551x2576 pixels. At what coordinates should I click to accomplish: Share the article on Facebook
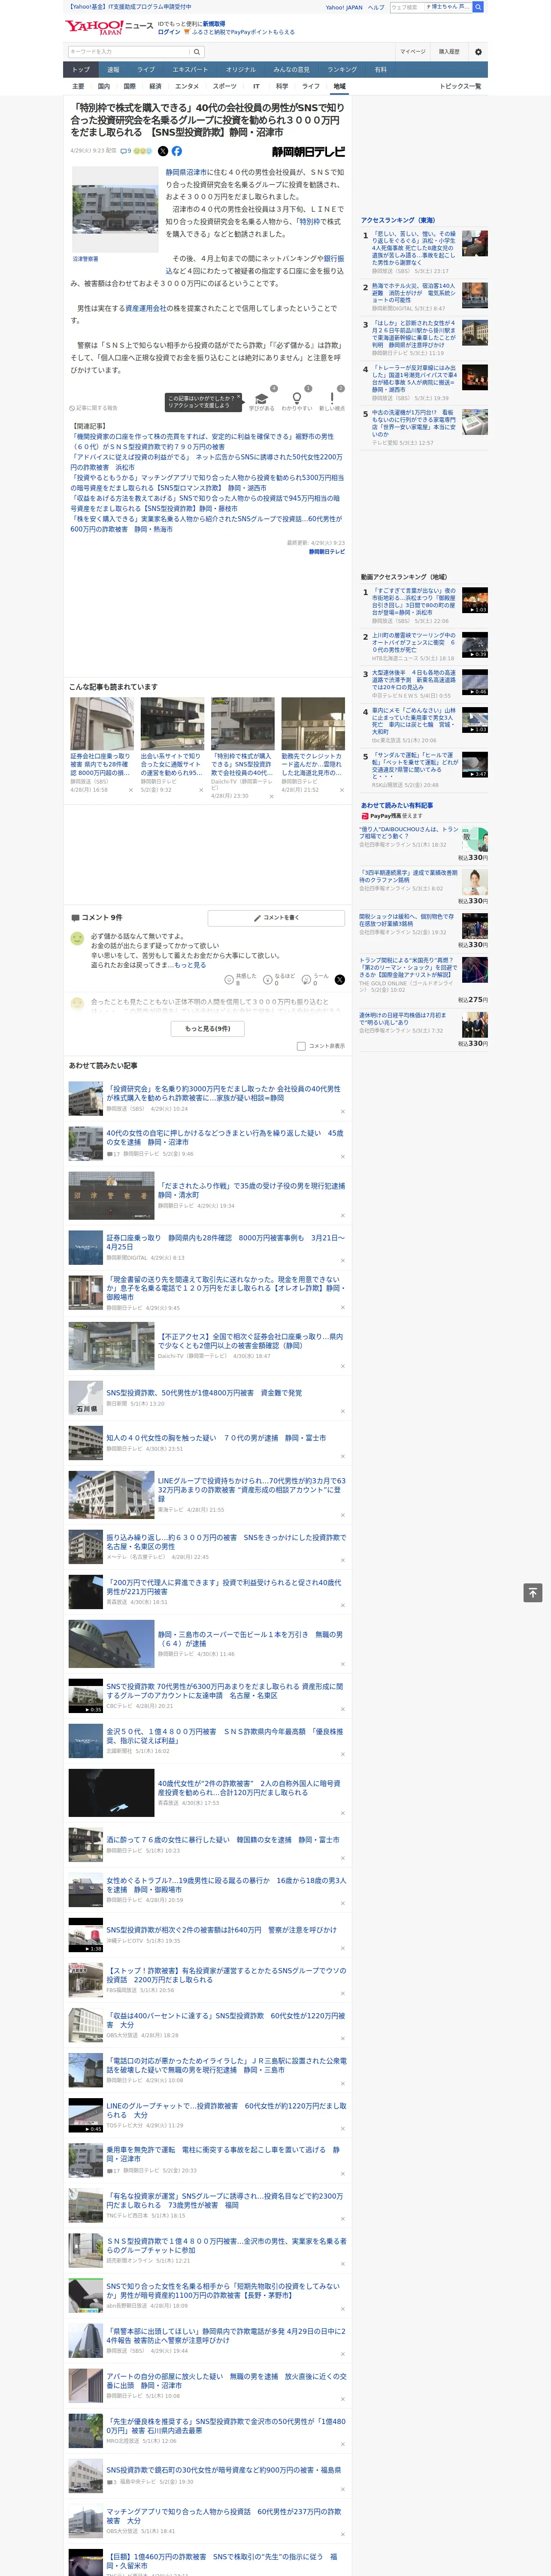(177, 151)
